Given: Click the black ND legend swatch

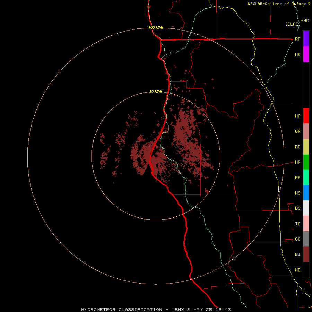Looking at the screenshot, I should pos(306,270).
